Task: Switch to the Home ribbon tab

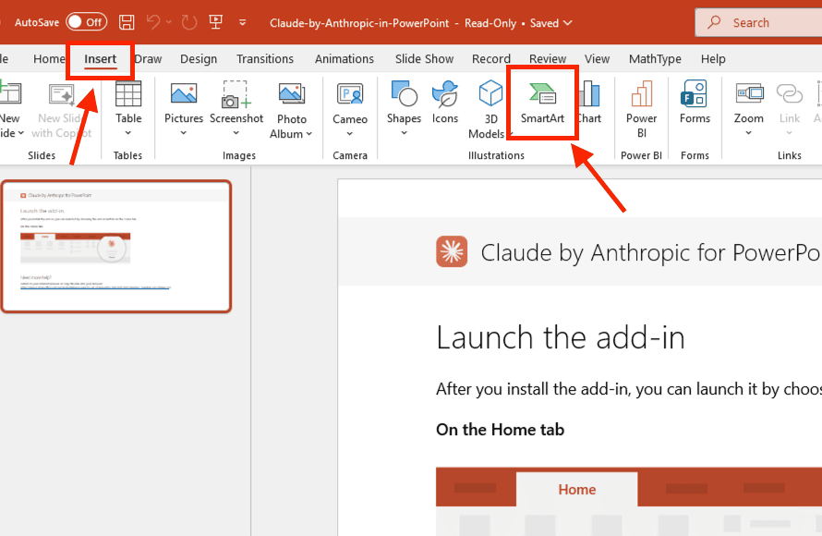Action: click(49, 59)
